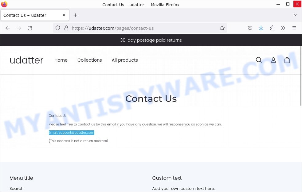Viewport: 302px width, 192px height.
Task: Open the All products menu link
Action: (125, 60)
